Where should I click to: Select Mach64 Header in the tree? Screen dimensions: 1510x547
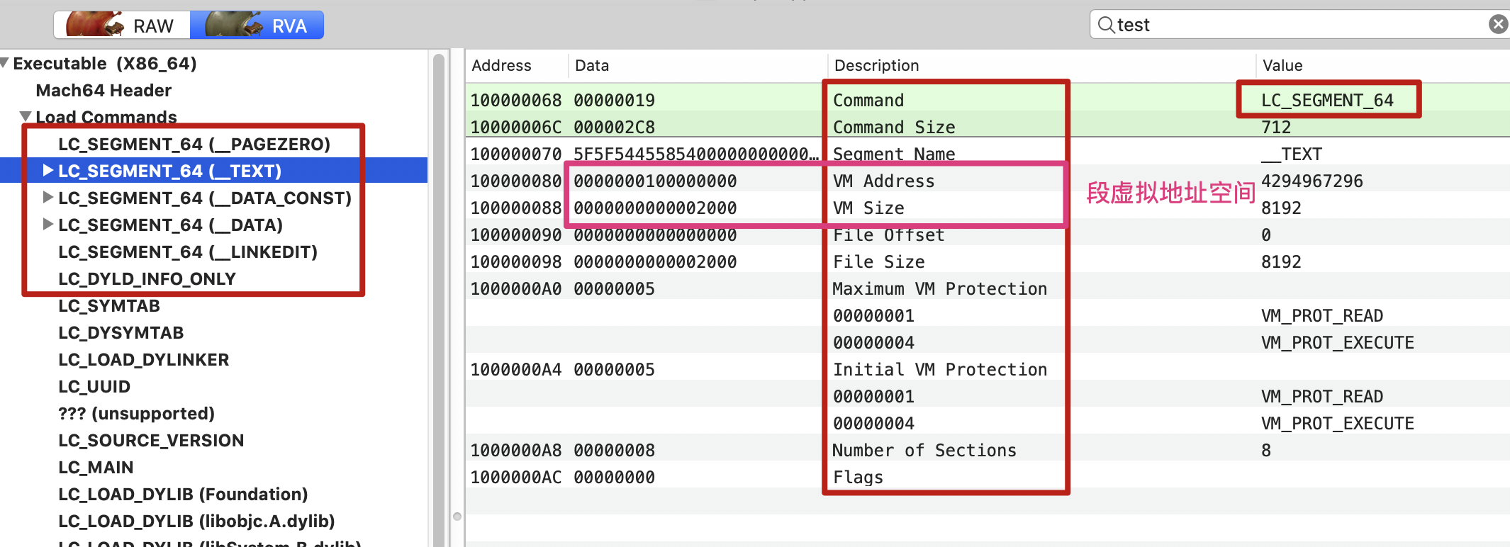pos(104,90)
